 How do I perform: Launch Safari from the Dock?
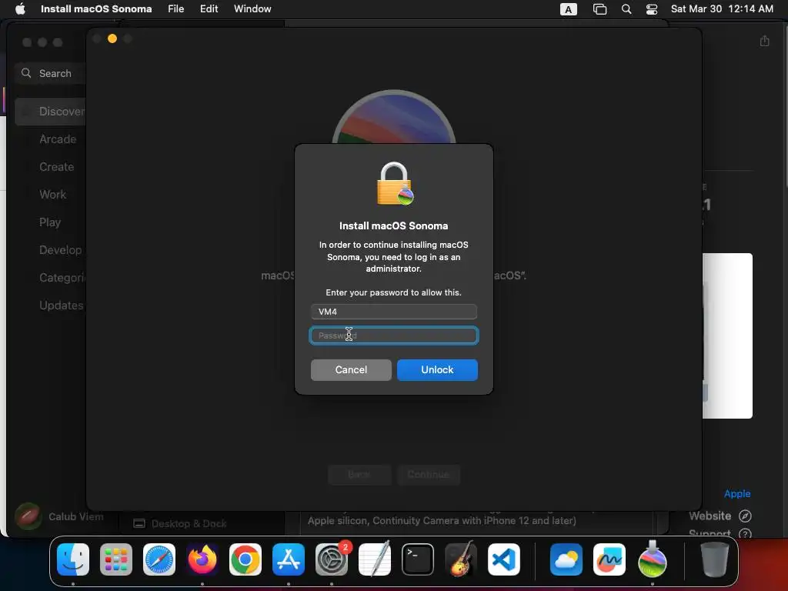pyautogui.click(x=159, y=559)
